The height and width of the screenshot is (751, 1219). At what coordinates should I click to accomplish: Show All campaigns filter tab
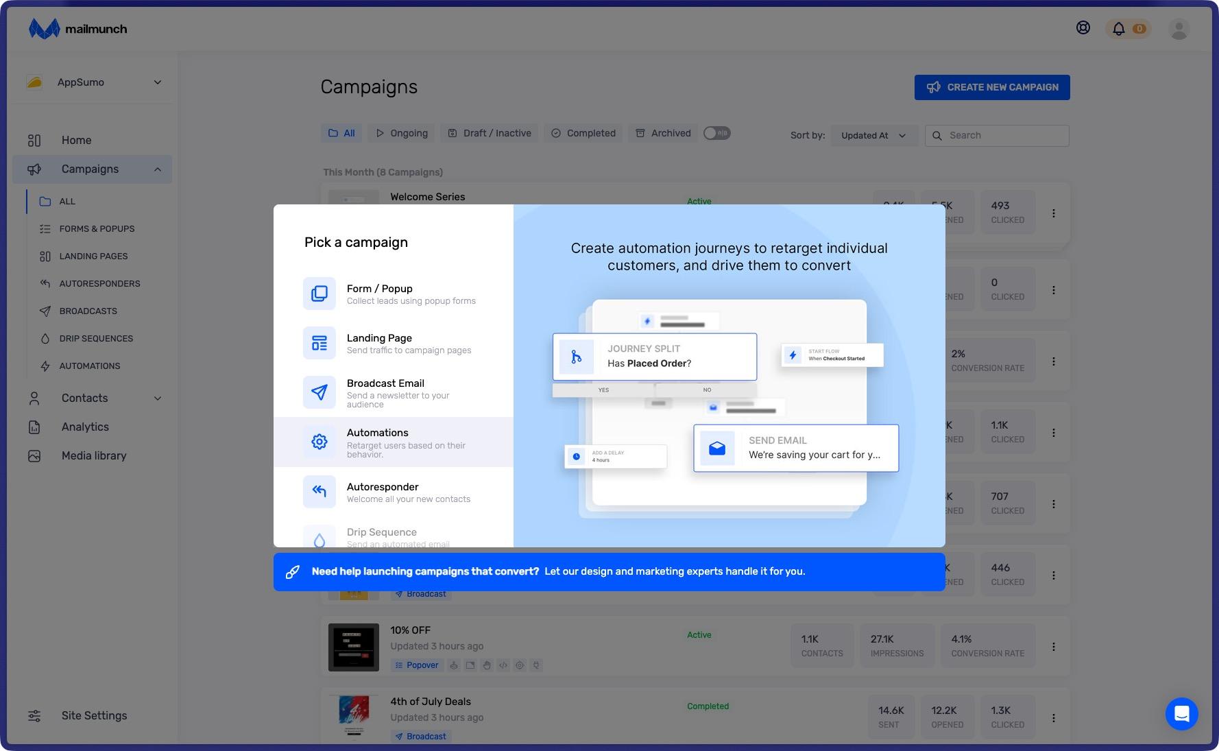(341, 133)
